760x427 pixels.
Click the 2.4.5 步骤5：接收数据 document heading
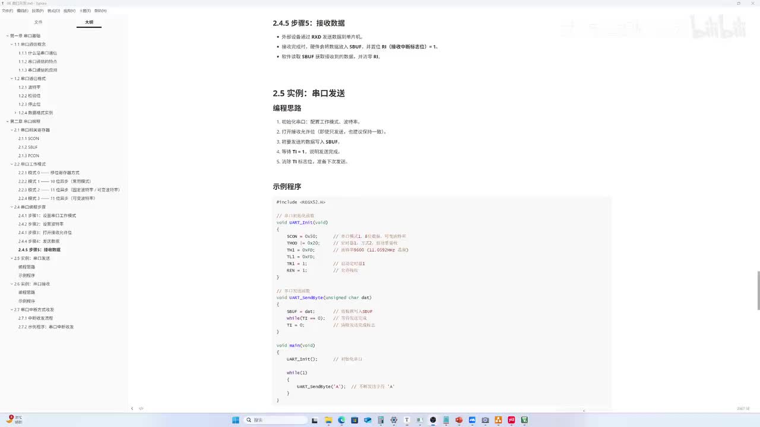pos(309,23)
